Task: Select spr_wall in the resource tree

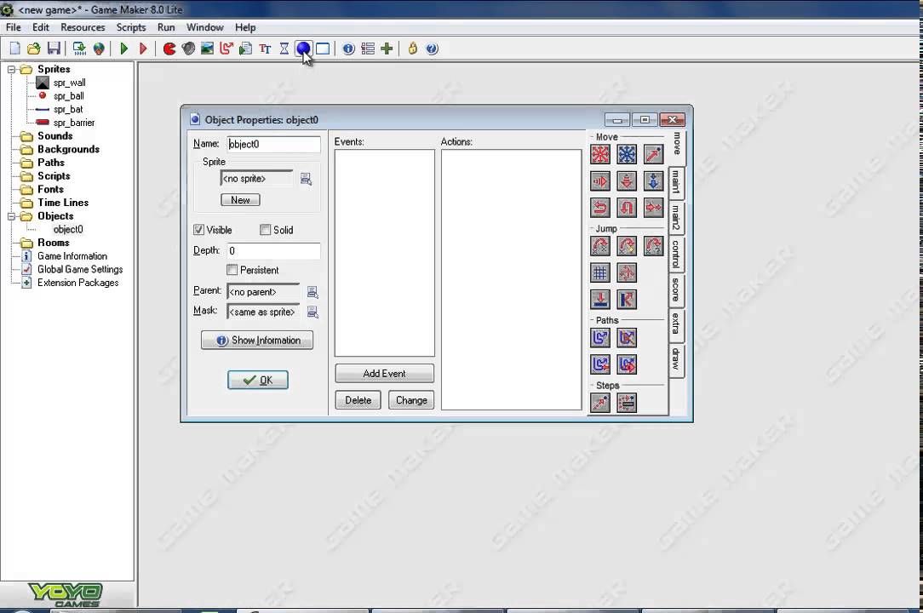Action: point(70,83)
